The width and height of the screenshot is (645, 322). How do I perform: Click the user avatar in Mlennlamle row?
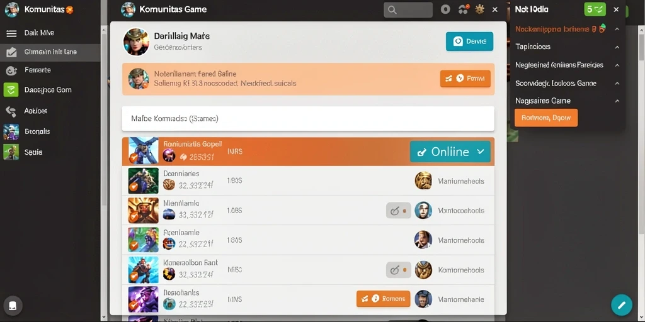423,210
